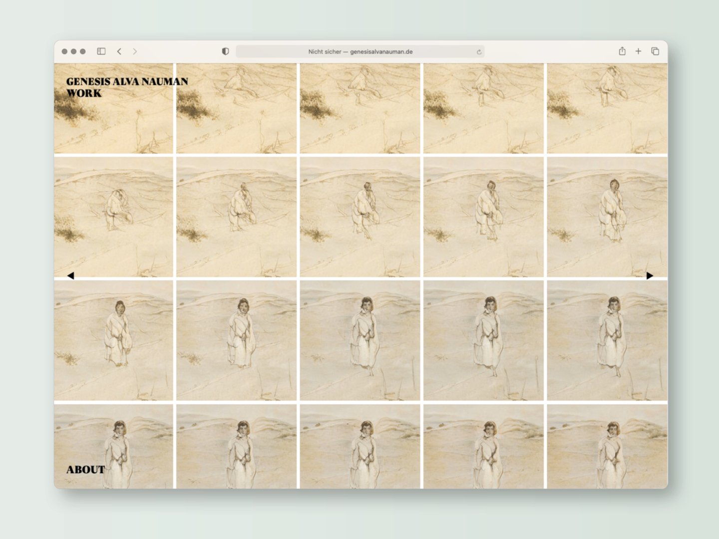Viewport: 719px width, 539px height.
Task: Reload the page in the address bar
Action: pyautogui.click(x=479, y=52)
